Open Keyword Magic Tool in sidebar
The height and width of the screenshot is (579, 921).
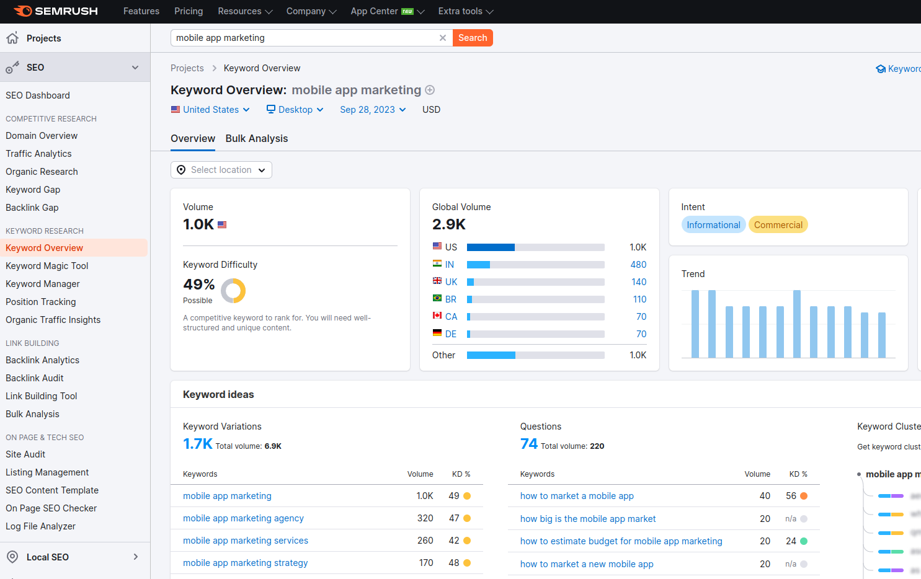[x=47, y=266]
